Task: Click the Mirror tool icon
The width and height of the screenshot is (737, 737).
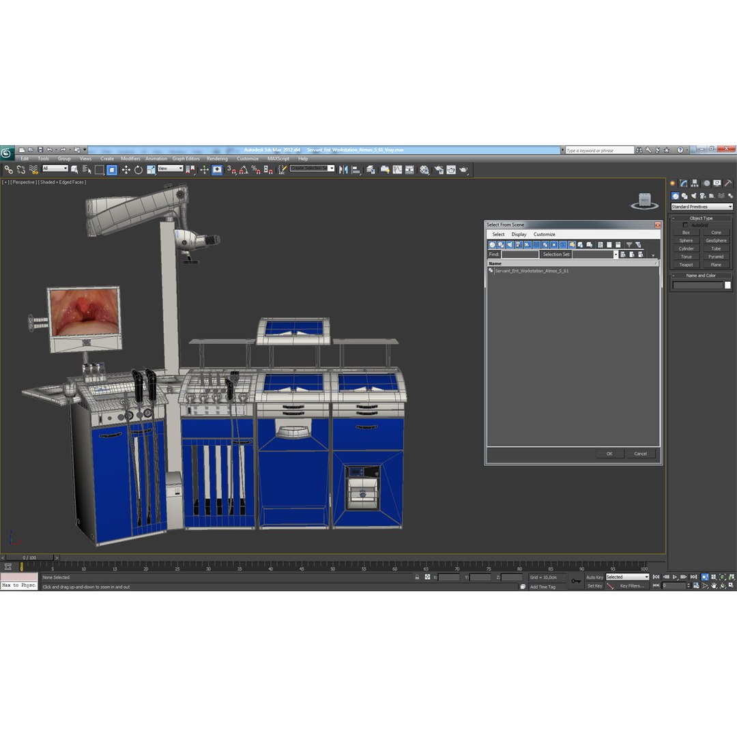Action: click(343, 170)
